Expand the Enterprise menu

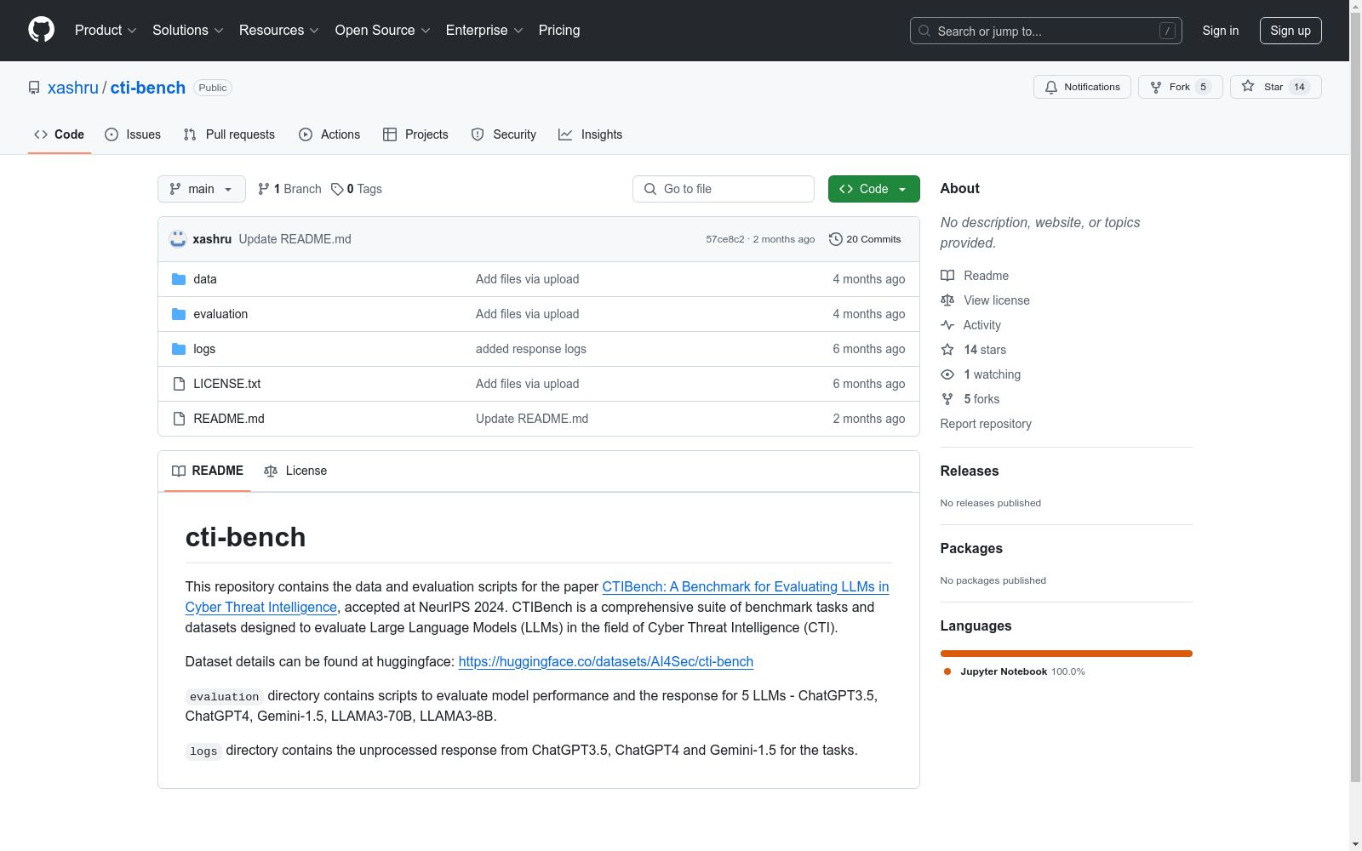[484, 31]
